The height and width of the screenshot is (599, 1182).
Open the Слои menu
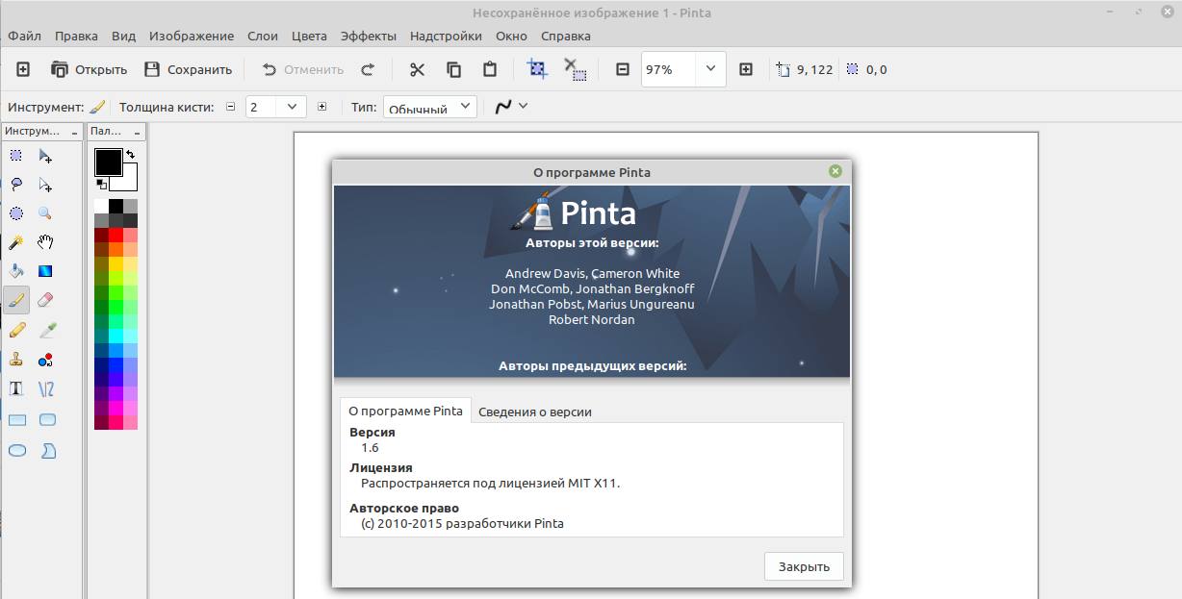263,36
